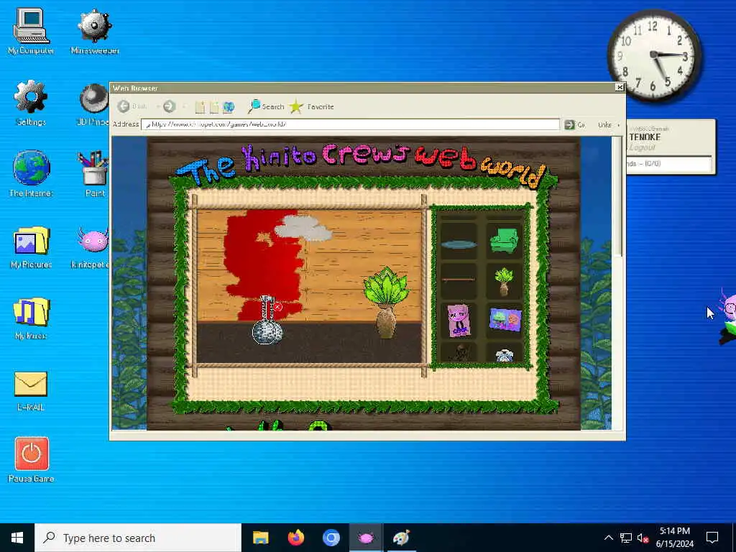Open Favorite via the yellow star
The width and height of the screenshot is (736, 552).
click(x=312, y=106)
